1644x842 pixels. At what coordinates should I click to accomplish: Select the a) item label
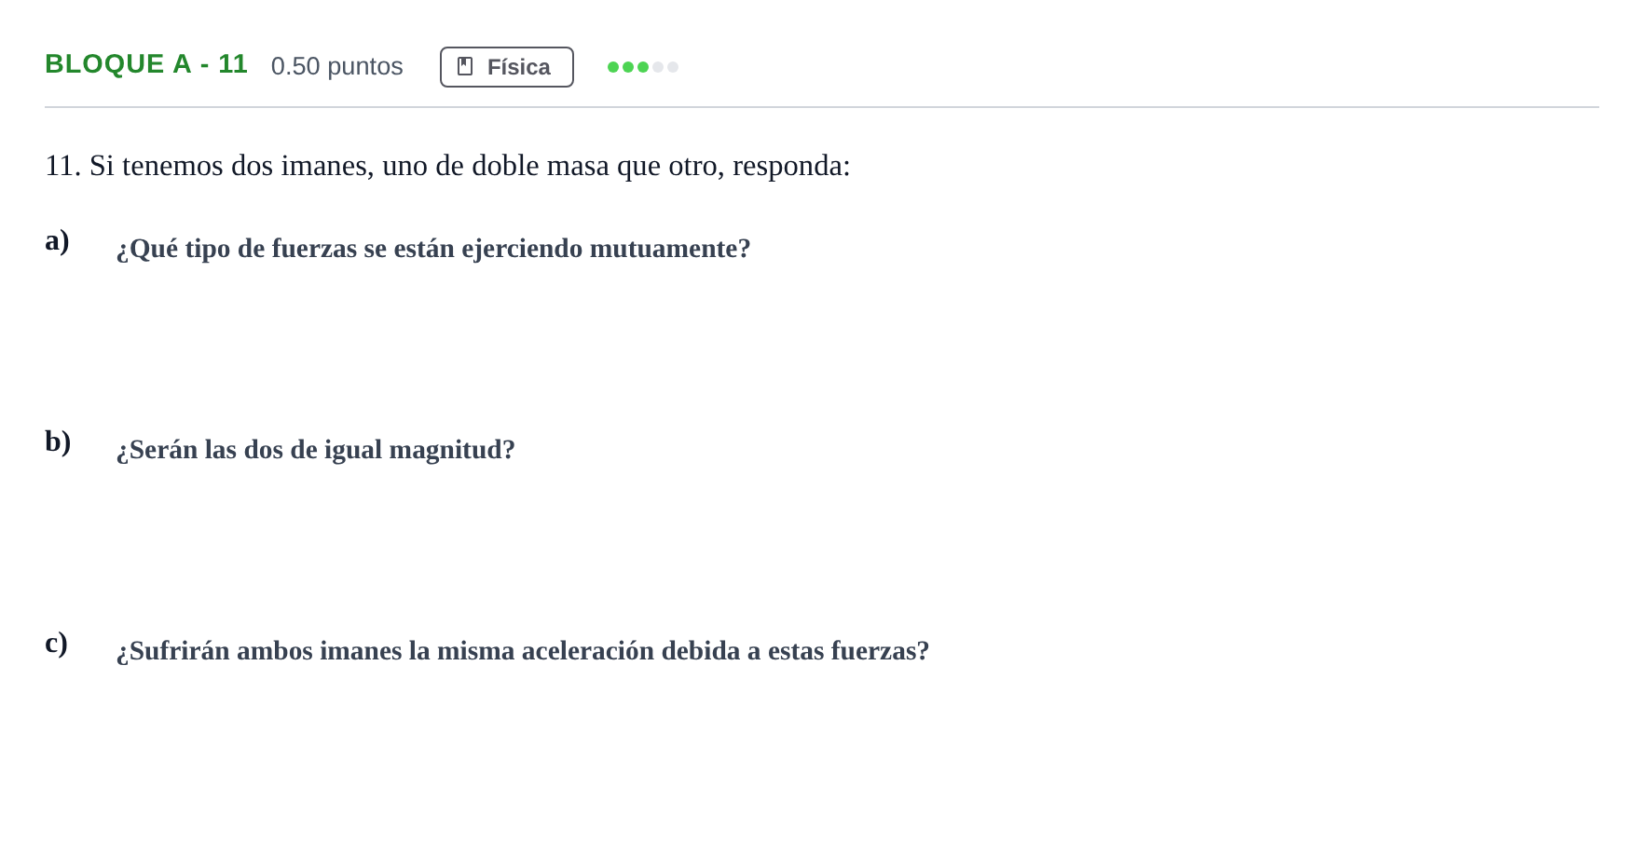coord(57,240)
